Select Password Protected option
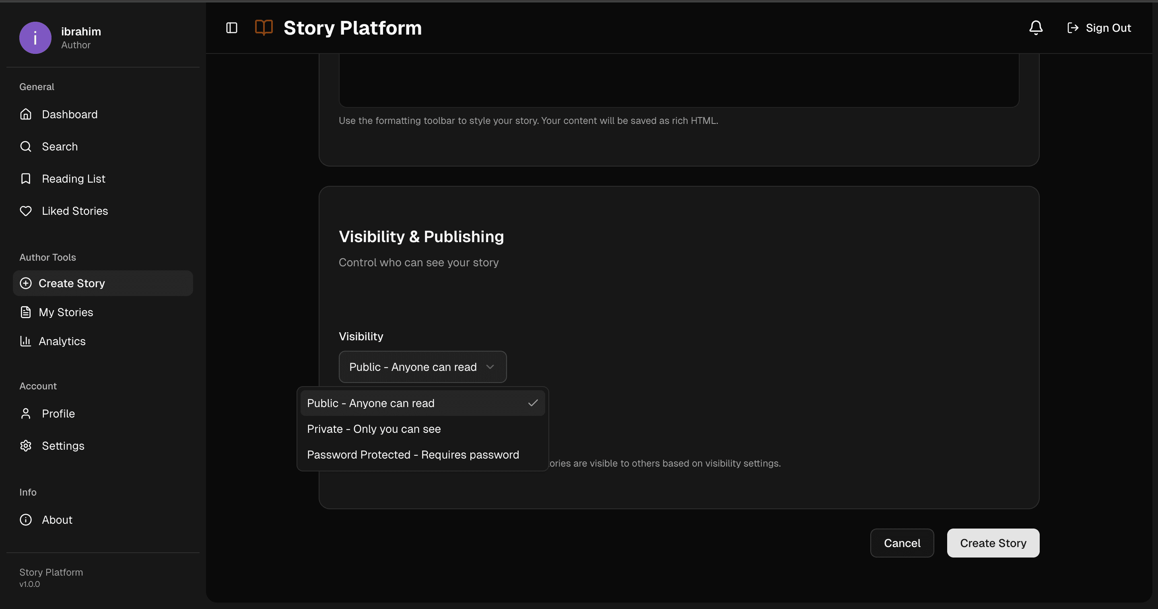Viewport: 1158px width, 609px height. [x=413, y=455]
